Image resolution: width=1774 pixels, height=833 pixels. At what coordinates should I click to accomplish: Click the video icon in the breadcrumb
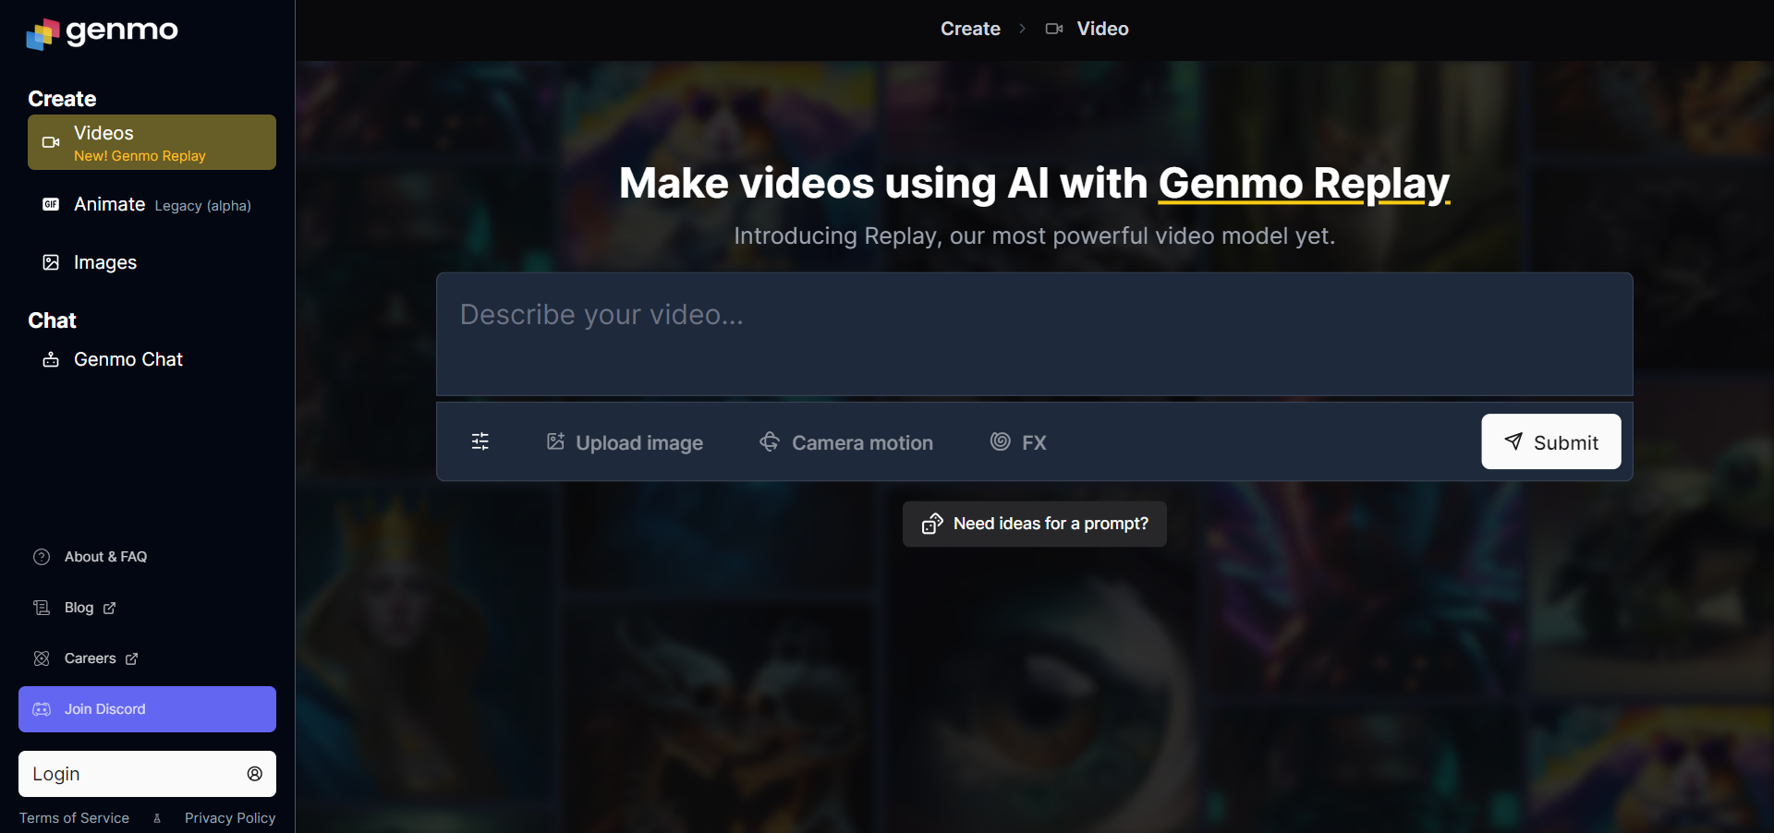click(x=1054, y=29)
